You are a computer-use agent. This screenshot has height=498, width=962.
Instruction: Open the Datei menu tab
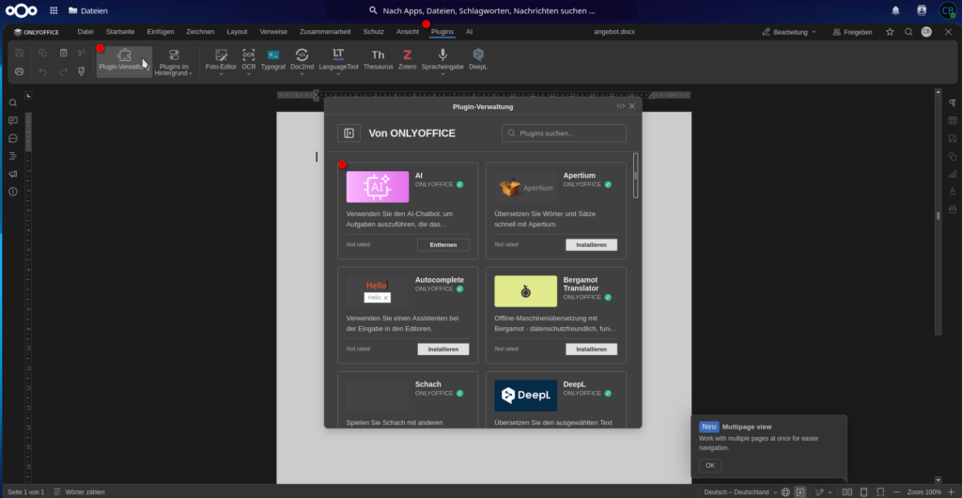[x=85, y=32]
